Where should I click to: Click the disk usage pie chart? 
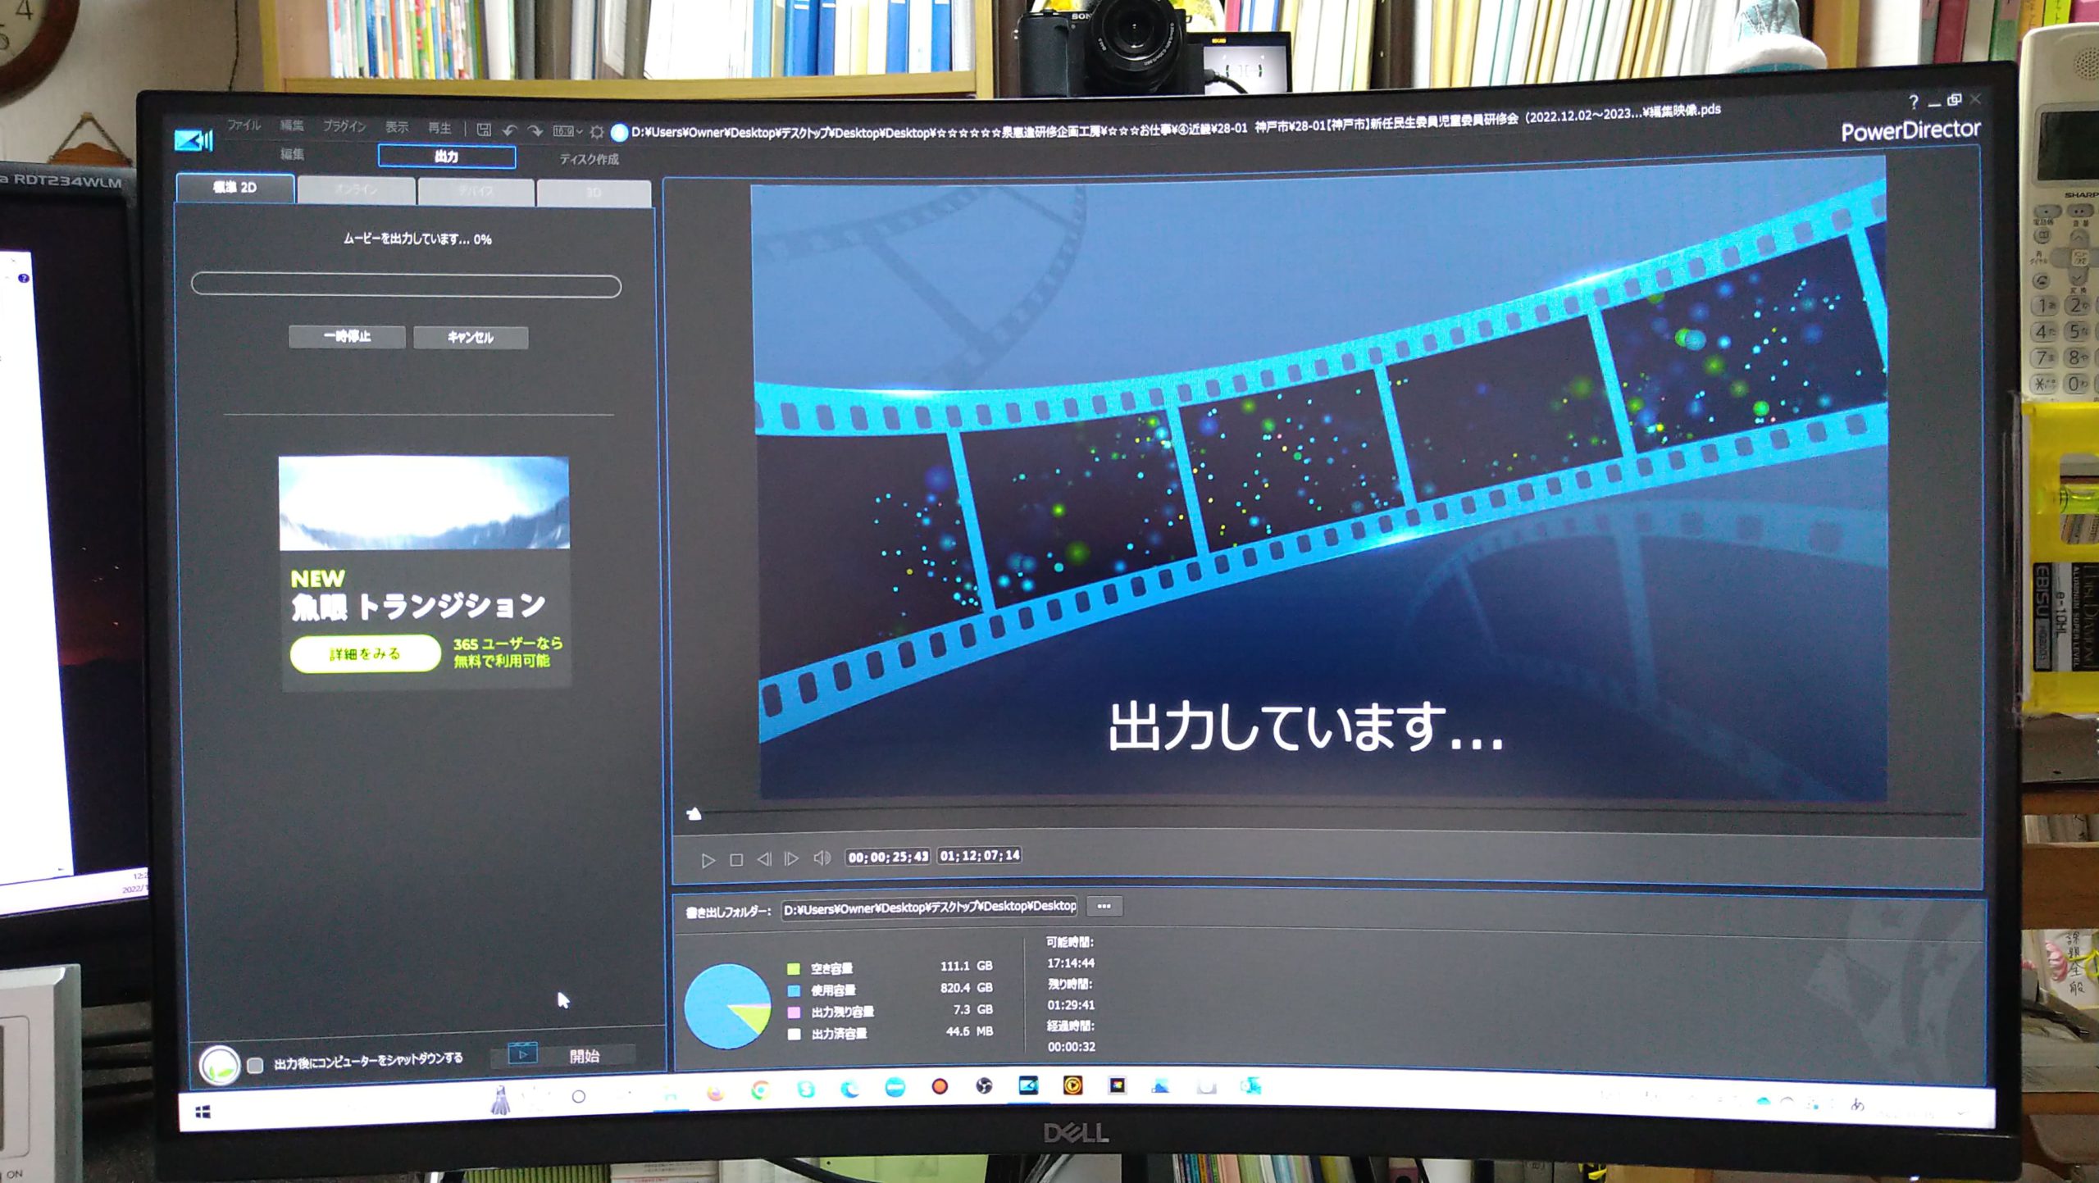(727, 1006)
